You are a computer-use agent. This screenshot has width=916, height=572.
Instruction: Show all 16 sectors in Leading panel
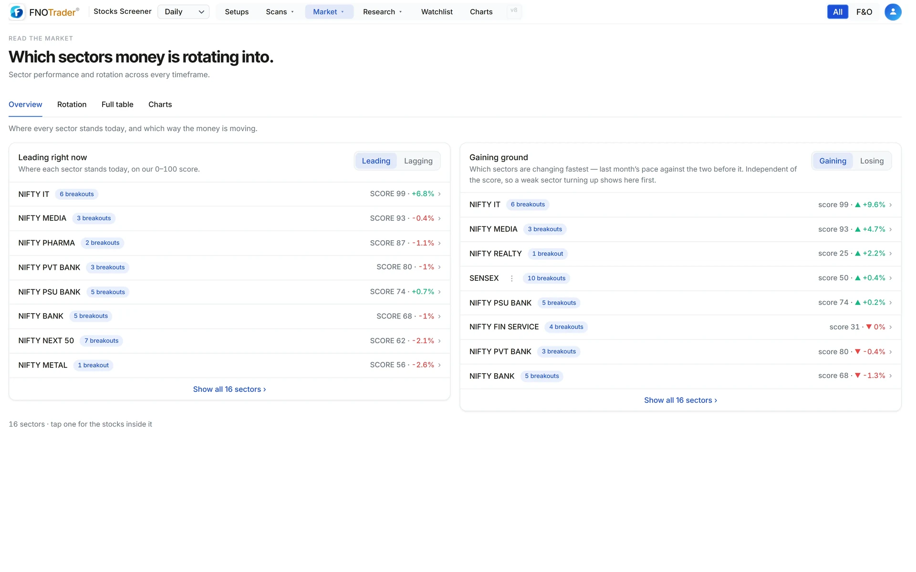[229, 389]
